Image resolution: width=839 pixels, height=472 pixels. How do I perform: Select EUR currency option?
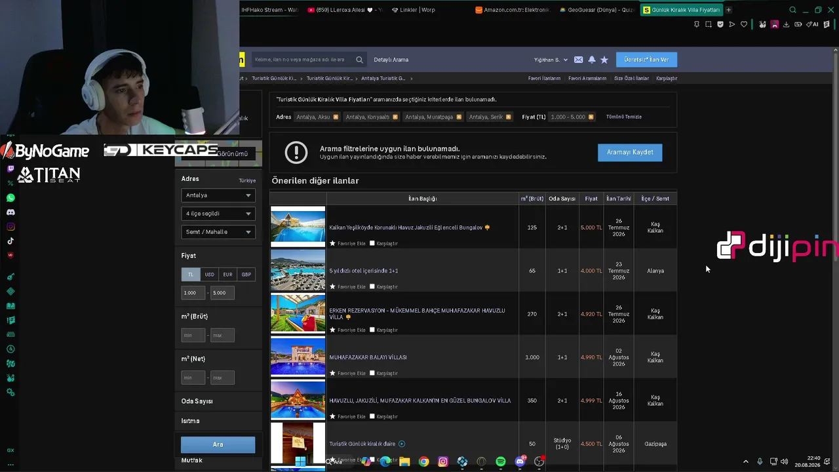pyautogui.click(x=227, y=275)
